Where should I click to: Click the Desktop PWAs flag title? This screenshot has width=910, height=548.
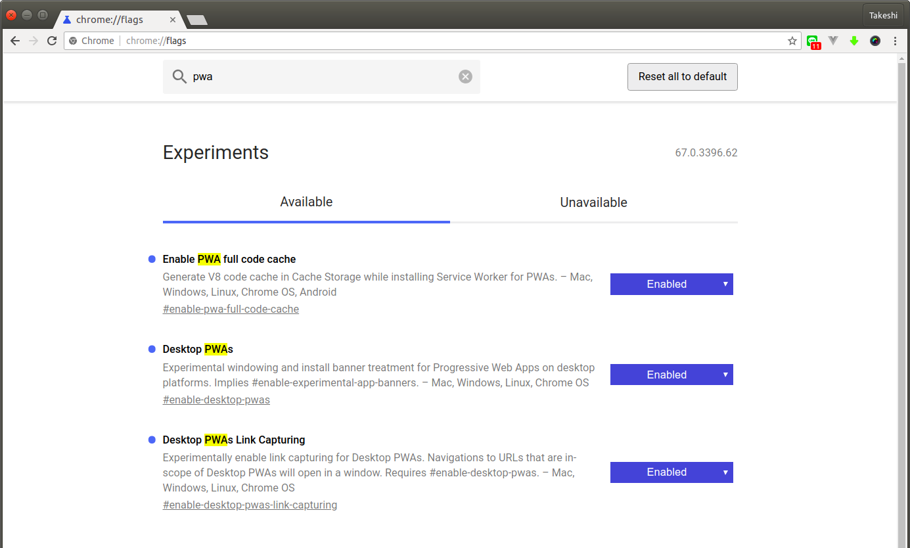pyautogui.click(x=198, y=349)
